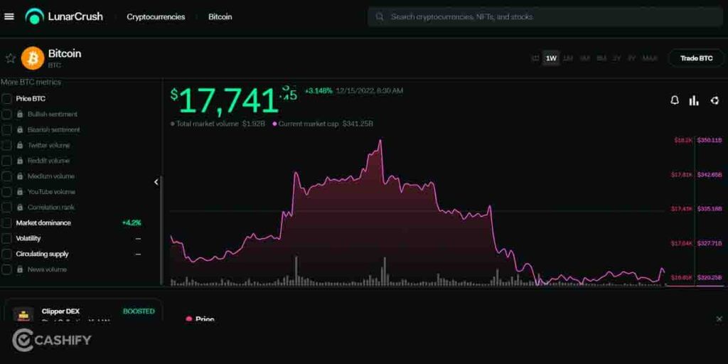This screenshot has height=364, width=728.
Task: Star Bitcoin as a favorite
Action: coord(10,58)
